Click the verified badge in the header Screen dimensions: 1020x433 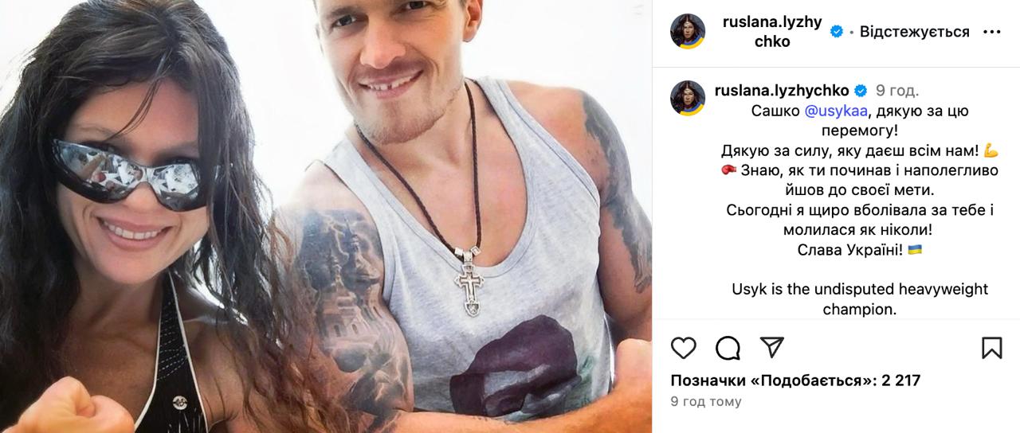[x=837, y=32]
